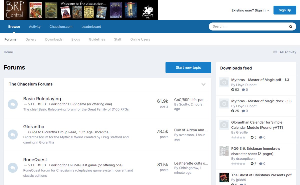This screenshot has height=185, width=300.
Task: Click download icon for Gloranthan Calendar
Action: (252, 137)
